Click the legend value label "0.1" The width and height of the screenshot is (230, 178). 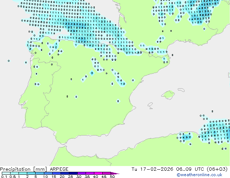[4, 177]
